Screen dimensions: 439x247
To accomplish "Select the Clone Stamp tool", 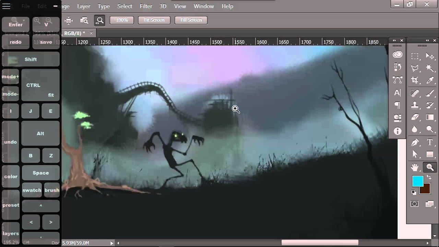I will (x=415, y=105).
